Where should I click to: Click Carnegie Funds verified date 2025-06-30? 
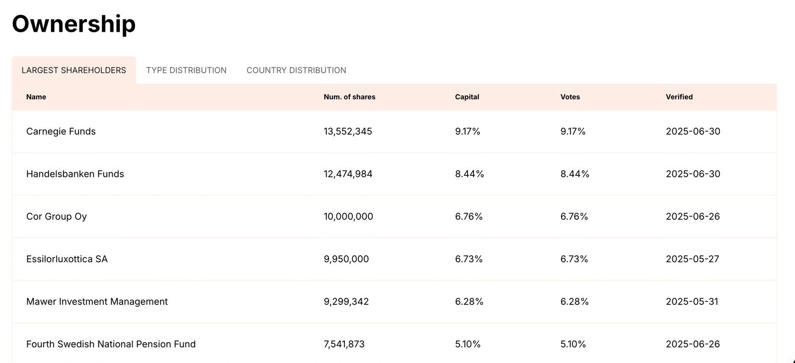point(693,131)
